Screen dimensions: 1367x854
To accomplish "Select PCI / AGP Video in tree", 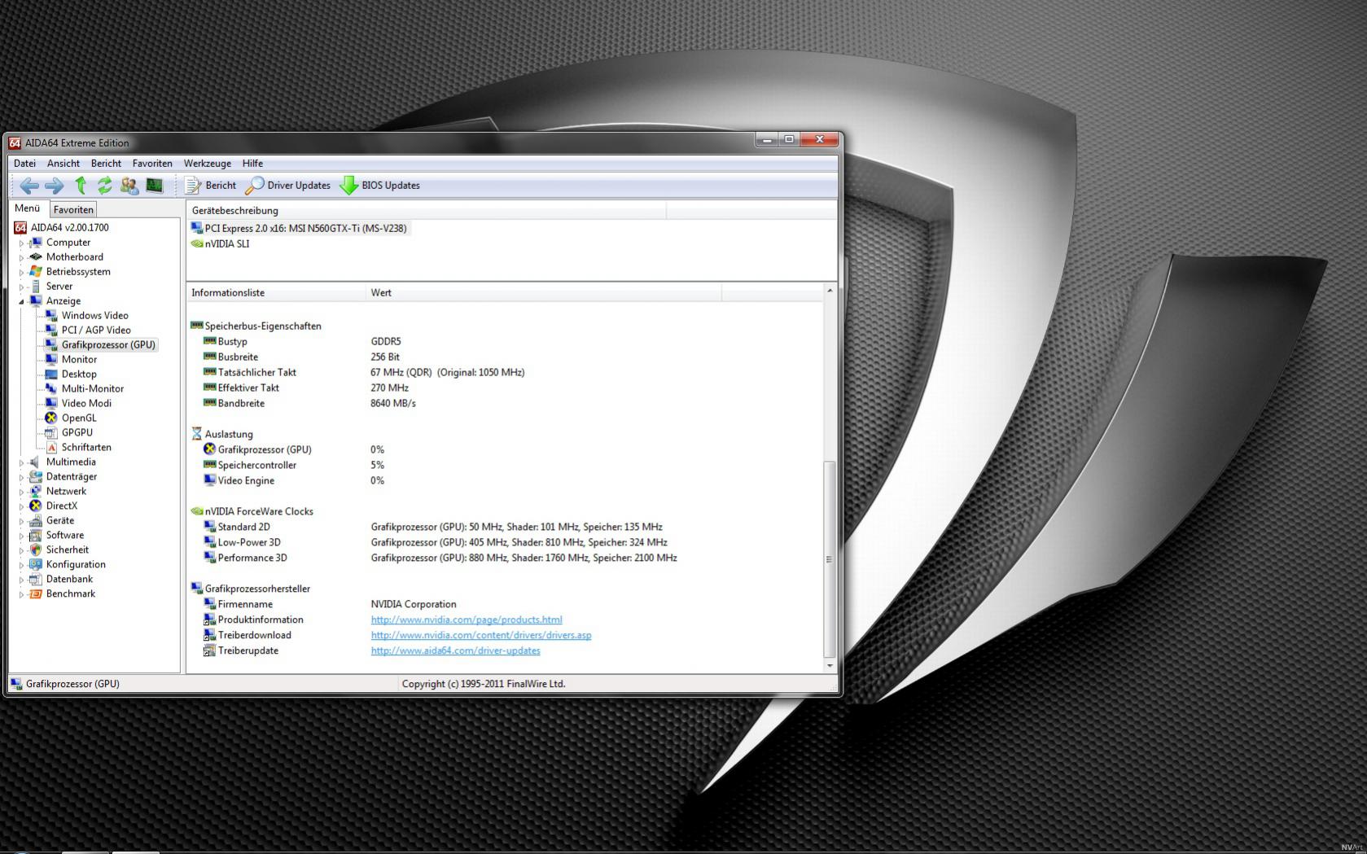I will tap(96, 331).
